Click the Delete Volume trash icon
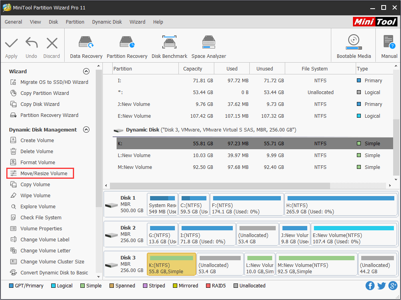The width and height of the screenshot is (401, 300). coord(13,151)
